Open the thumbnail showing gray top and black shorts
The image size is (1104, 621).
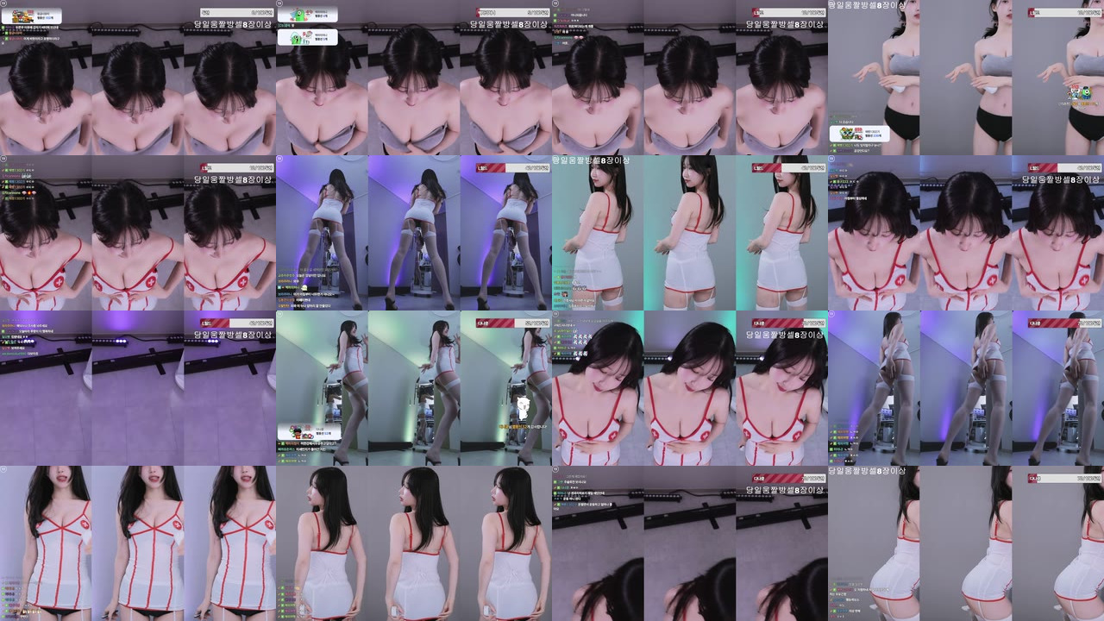[x=966, y=78]
